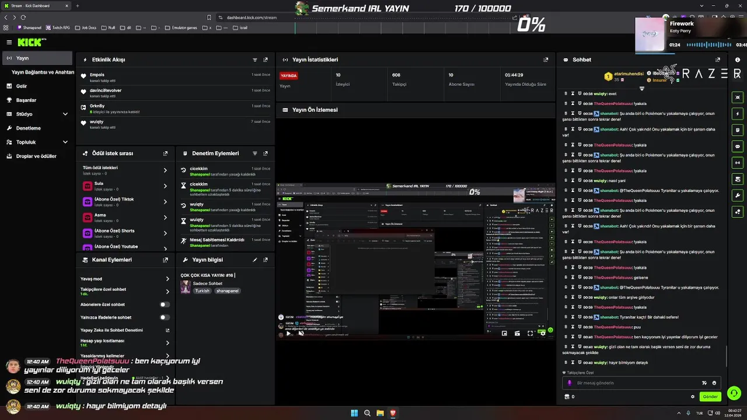Viewport: 747px width, 420px height.
Task: Open the gift counter icon below chat
Action: click(566, 397)
